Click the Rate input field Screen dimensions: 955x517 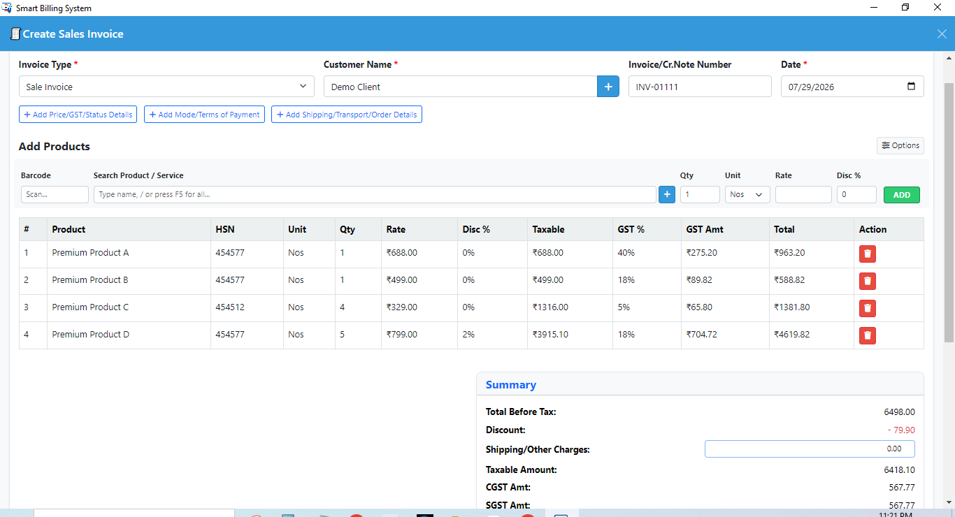click(803, 195)
